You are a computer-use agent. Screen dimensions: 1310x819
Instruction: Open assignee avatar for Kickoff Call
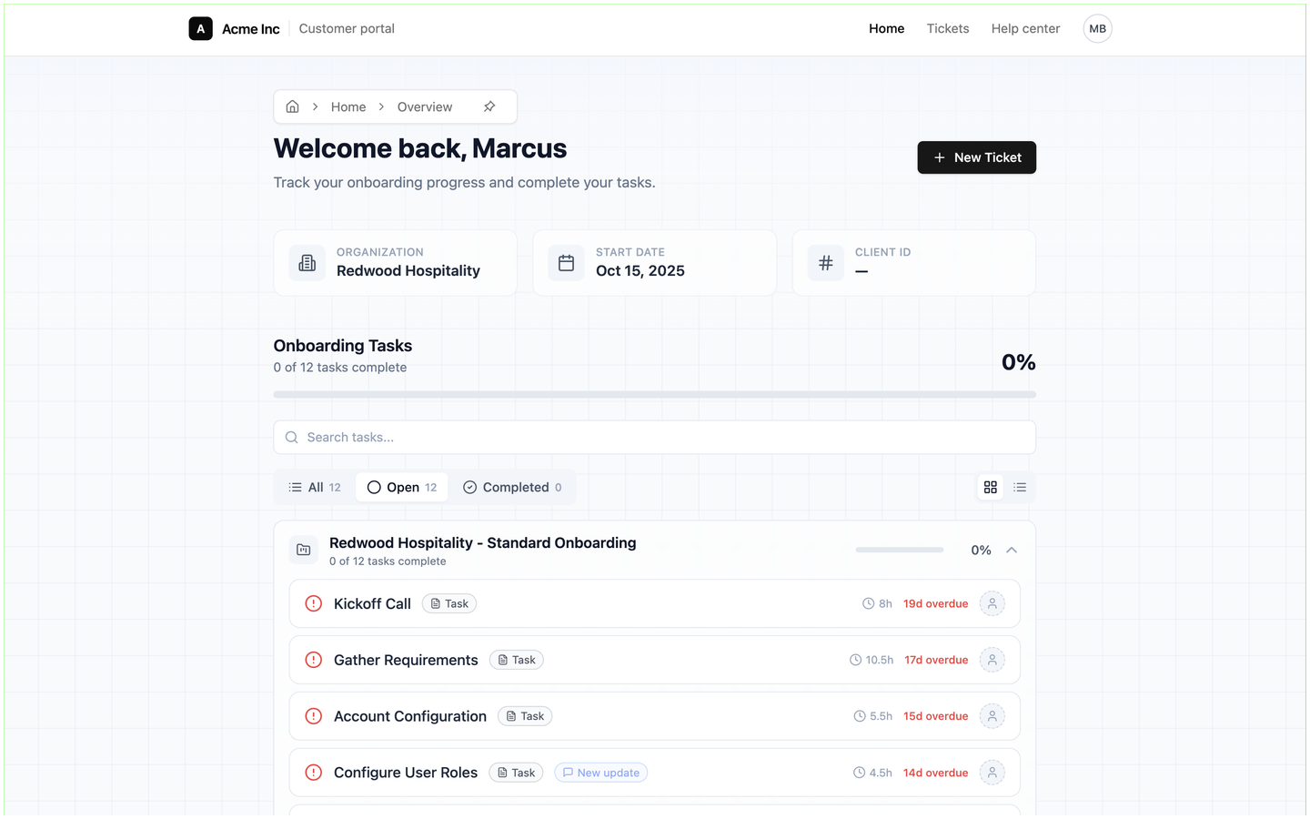point(992,603)
